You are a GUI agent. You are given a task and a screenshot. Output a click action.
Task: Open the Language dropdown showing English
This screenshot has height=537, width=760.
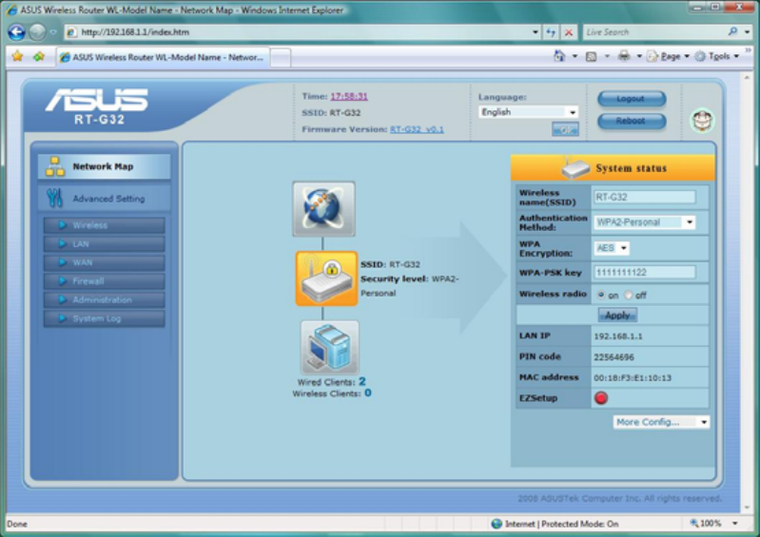pyautogui.click(x=528, y=112)
